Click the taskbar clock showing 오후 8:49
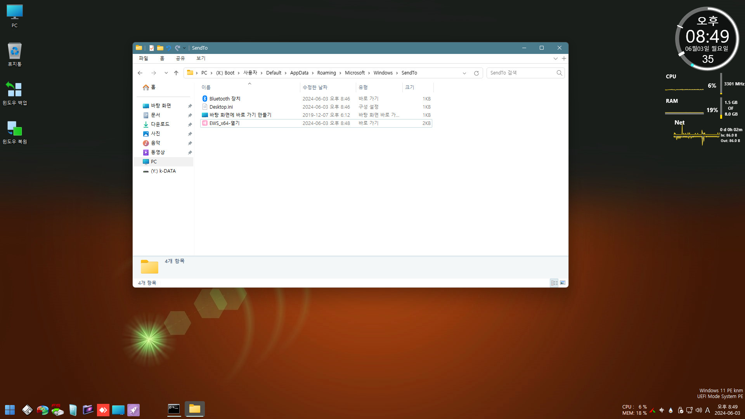Viewport: 745px width, 419px height. pyautogui.click(x=728, y=410)
